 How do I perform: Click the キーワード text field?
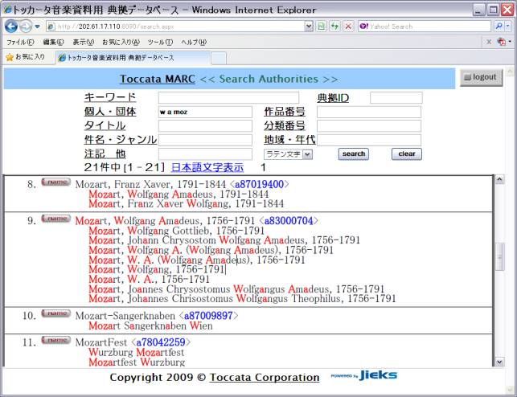point(228,98)
